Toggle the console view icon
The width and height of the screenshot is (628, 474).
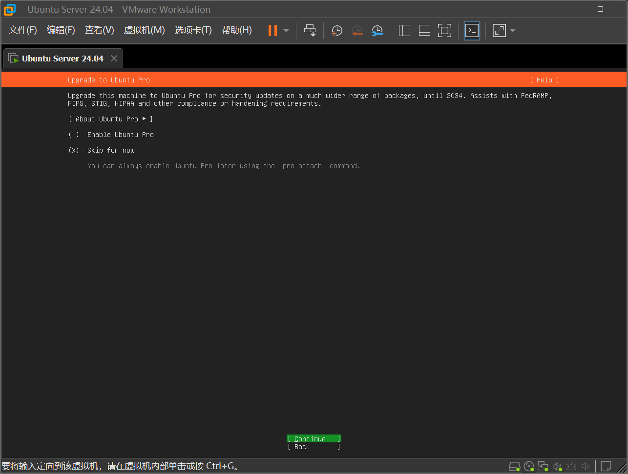pyautogui.click(x=472, y=30)
